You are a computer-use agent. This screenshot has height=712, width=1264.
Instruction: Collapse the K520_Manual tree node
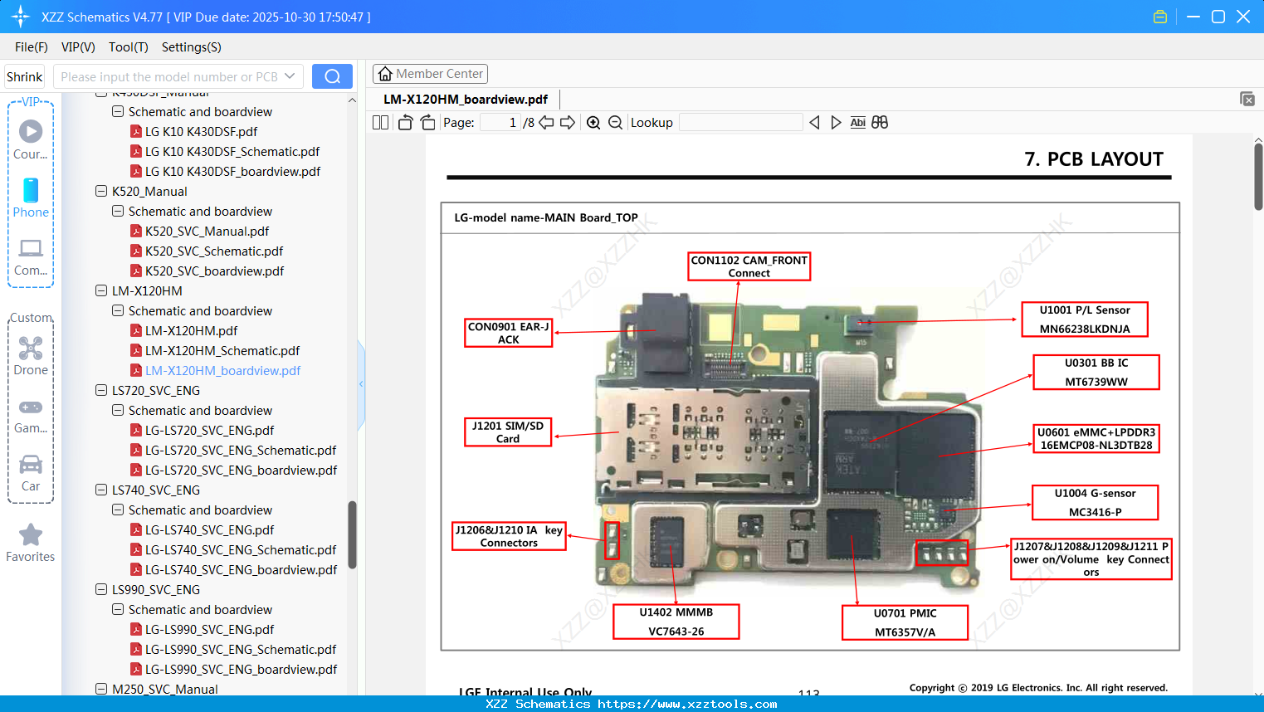pos(103,191)
